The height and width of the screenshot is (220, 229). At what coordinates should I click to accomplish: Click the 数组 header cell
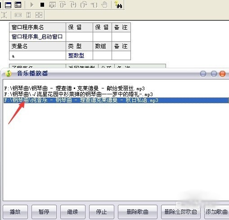102,46
